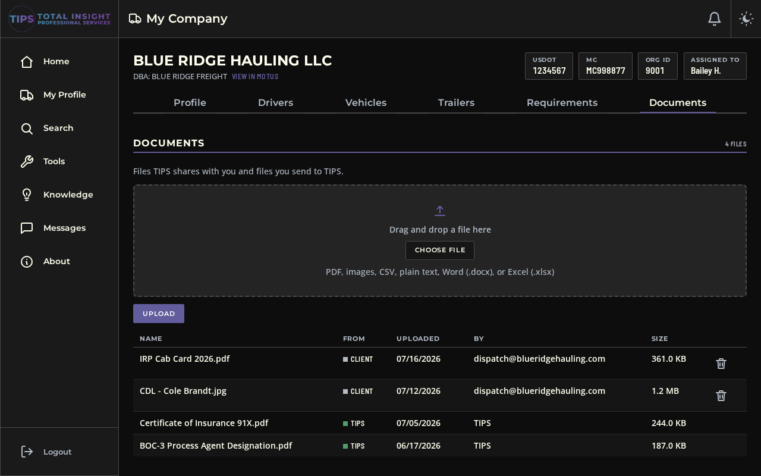Open Home in the sidebar
The image size is (761, 476).
point(59,62)
